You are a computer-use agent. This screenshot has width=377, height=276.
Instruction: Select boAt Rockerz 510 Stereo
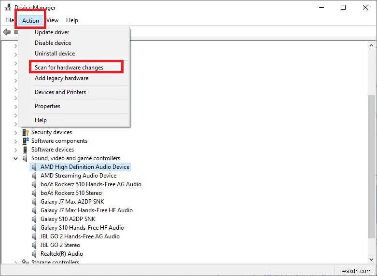(x=71, y=193)
